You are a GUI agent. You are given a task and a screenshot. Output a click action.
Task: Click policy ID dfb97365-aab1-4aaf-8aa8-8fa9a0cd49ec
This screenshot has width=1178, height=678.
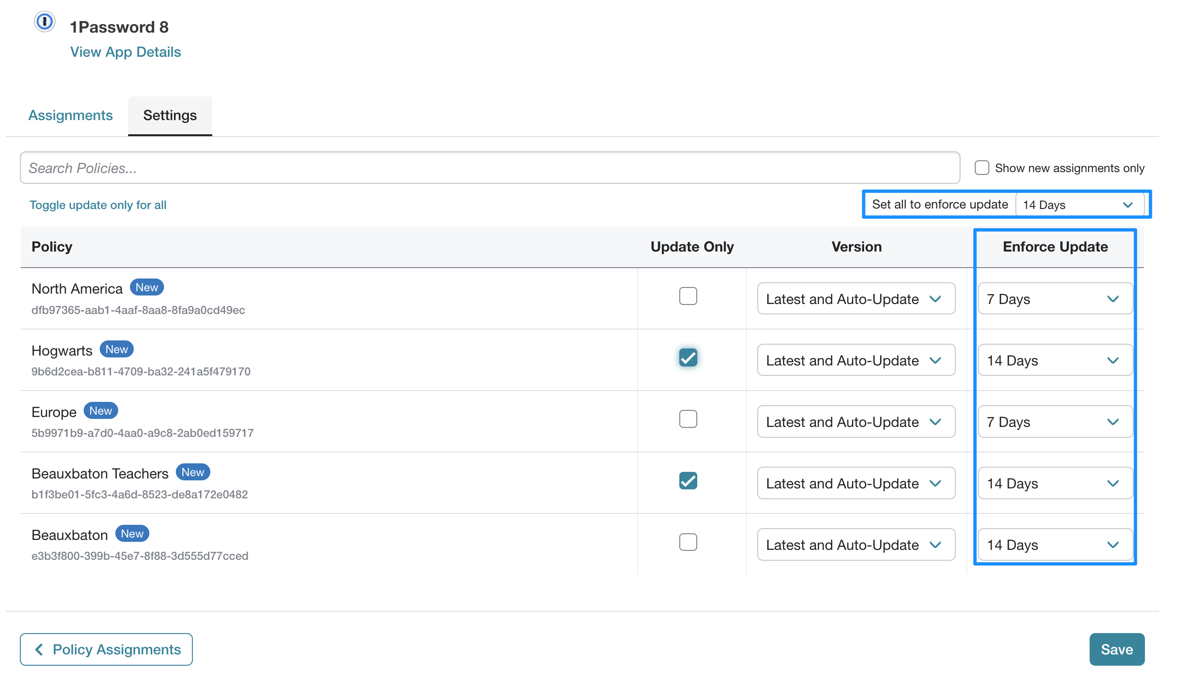tap(138, 310)
